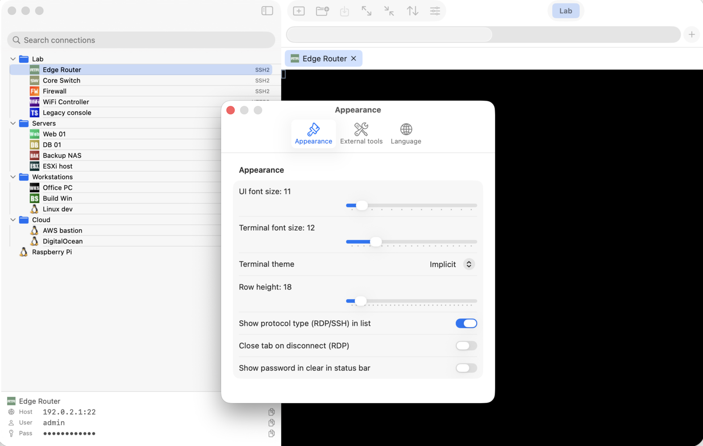Click the Edge Router icon in the list

pyautogui.click(x=34, y=70)
